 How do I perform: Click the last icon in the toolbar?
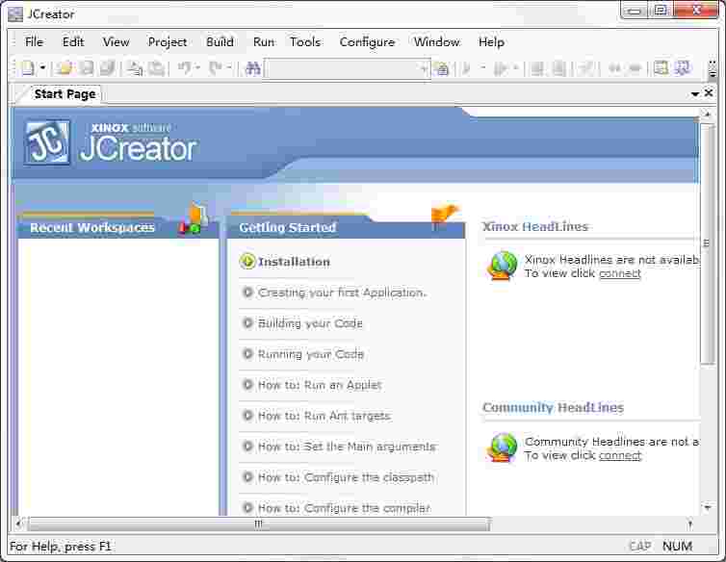683,68
